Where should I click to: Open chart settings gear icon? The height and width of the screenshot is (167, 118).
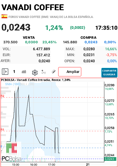pyautogui.click(x=35, y=73)
